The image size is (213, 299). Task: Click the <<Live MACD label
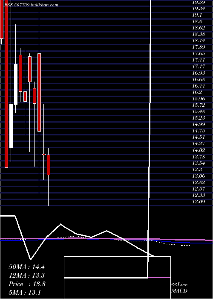click(x=179, y=287)
